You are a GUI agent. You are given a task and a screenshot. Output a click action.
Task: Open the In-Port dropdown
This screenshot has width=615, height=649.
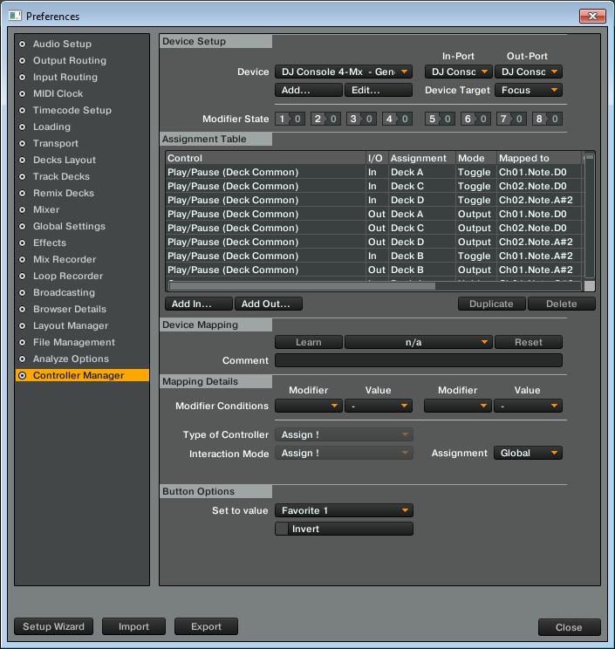click(458, 72)
